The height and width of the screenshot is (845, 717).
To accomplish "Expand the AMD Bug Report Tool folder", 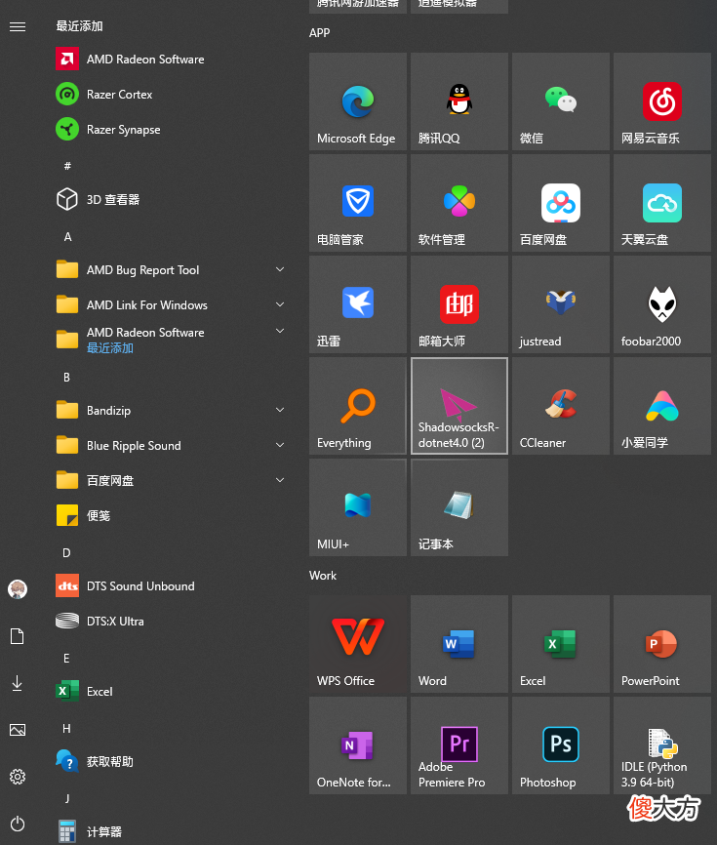I will (280, 269).
